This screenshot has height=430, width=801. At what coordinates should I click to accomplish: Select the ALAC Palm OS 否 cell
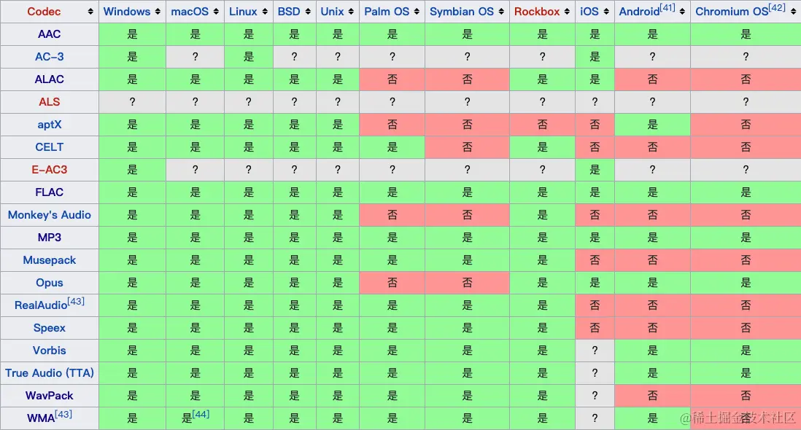(392, 79)
